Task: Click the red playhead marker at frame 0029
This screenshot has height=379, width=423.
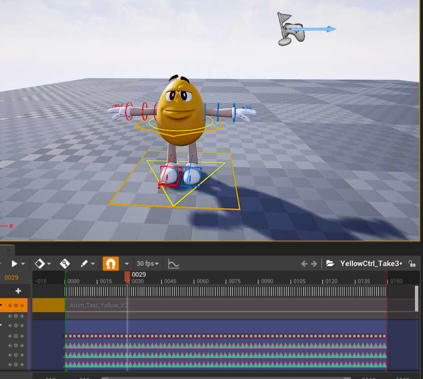Action: (x=127, y=277)
